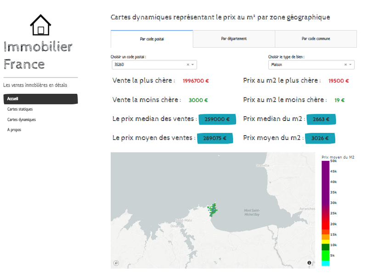
Task: Click the Immobilier France title
Action: 38,56
